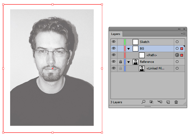Select the Layers tab
The width and height of the screenshot is (189, 137).
pos(116,34)
